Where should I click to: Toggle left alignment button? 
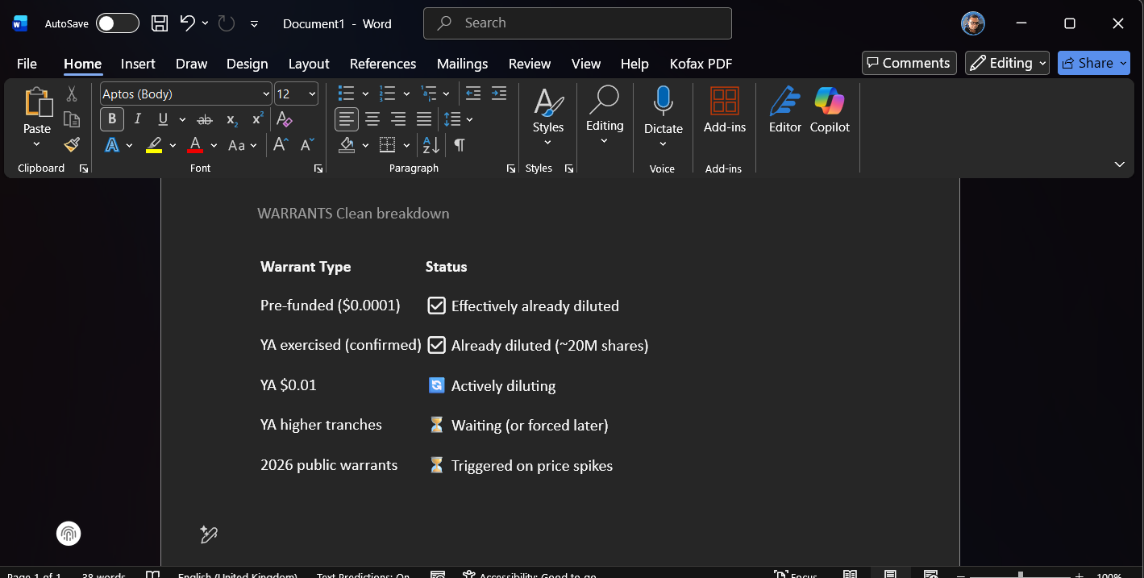click(347, 119)
